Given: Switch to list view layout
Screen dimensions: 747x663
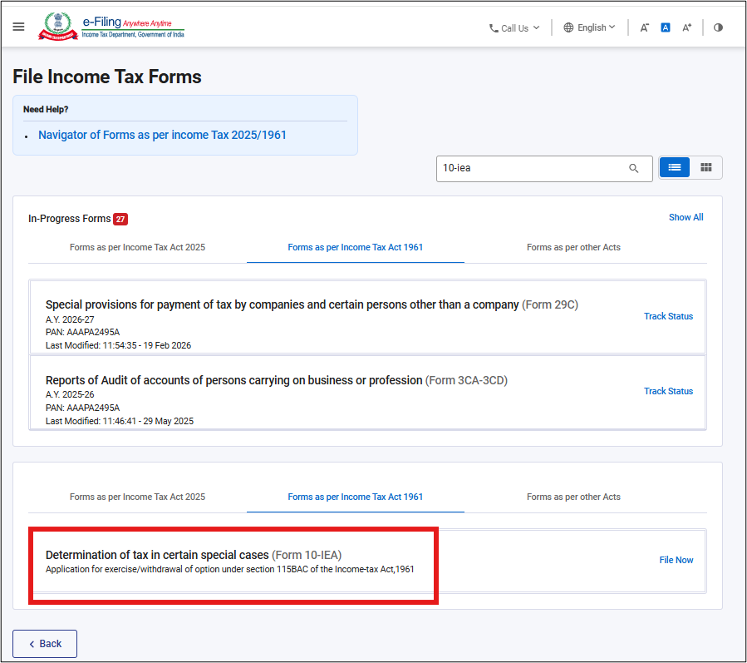Looking at the screenshot, I should point(675,168).
